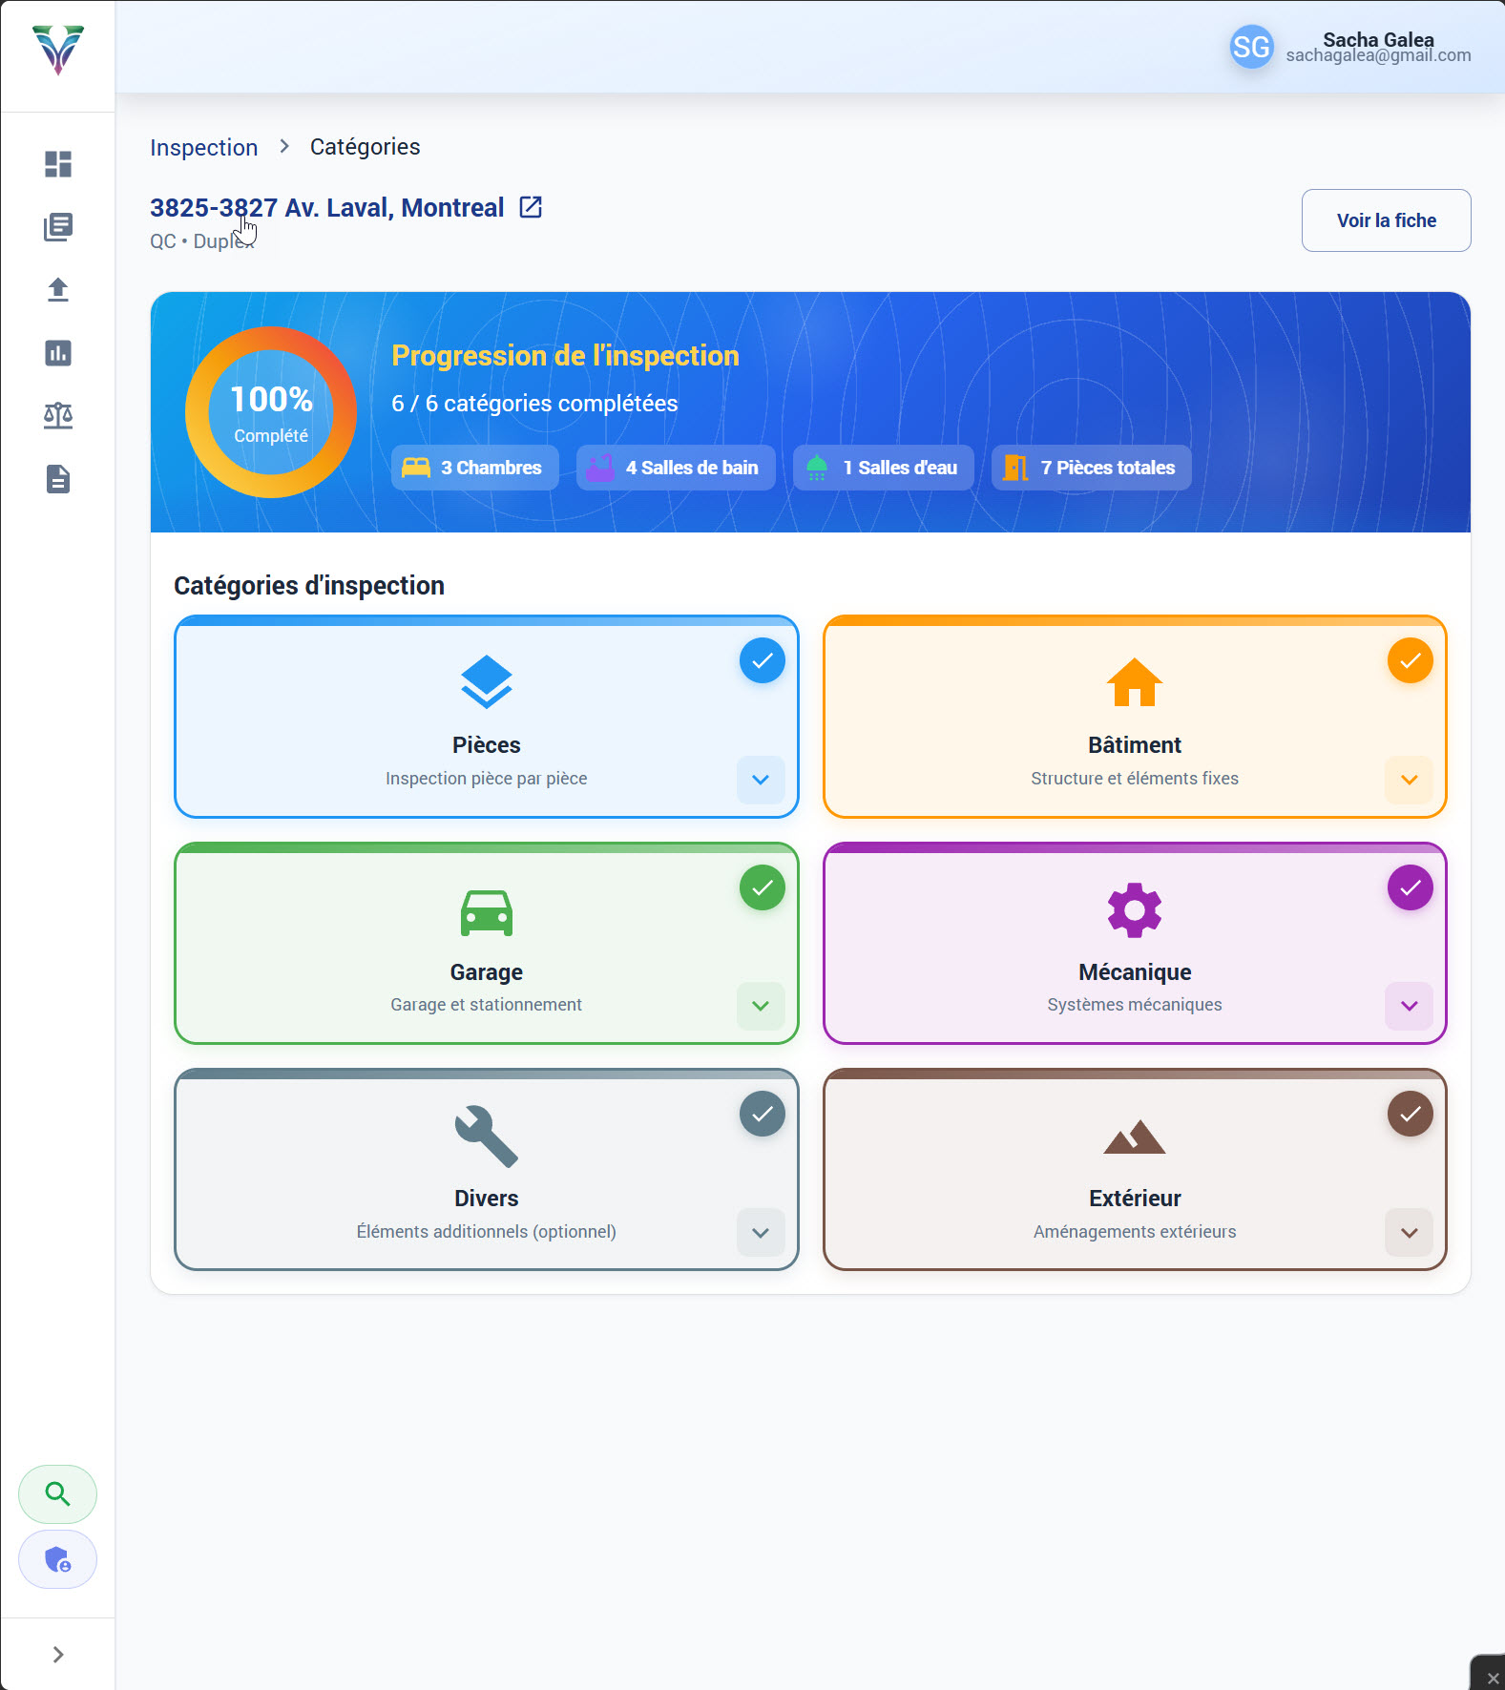Go to Inspection breadcrumb
1505x1690 pixels.
click(204, 148)
